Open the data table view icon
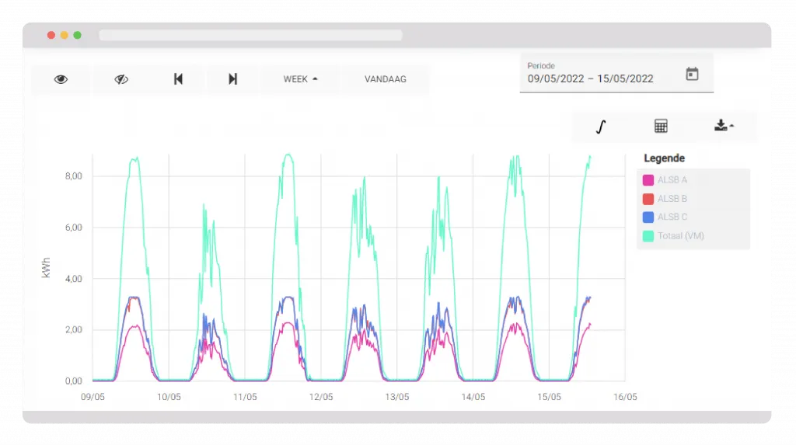The image size is (796, 445). (661, 126)
